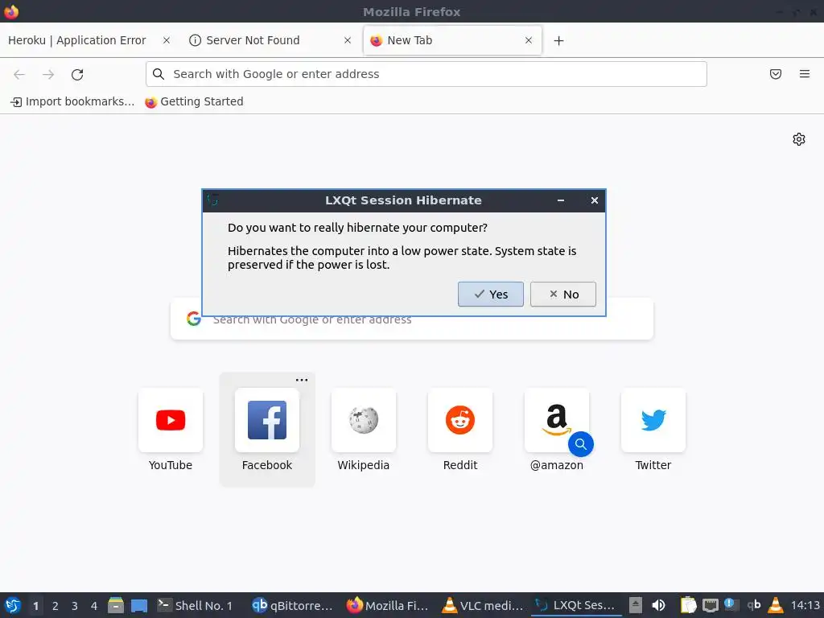Decline hibernation with the No button
824x618 pixels.
[x=562, y=295]
